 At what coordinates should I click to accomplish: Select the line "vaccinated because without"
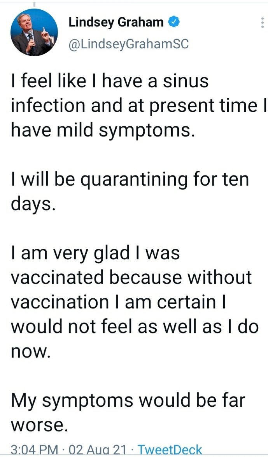[x=131, y=277]
